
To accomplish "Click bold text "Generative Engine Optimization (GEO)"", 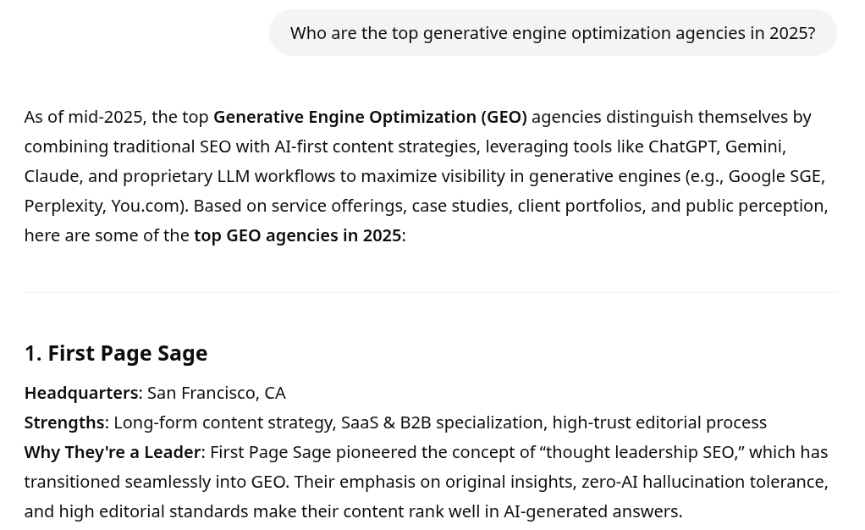I will tap(370, 117).
